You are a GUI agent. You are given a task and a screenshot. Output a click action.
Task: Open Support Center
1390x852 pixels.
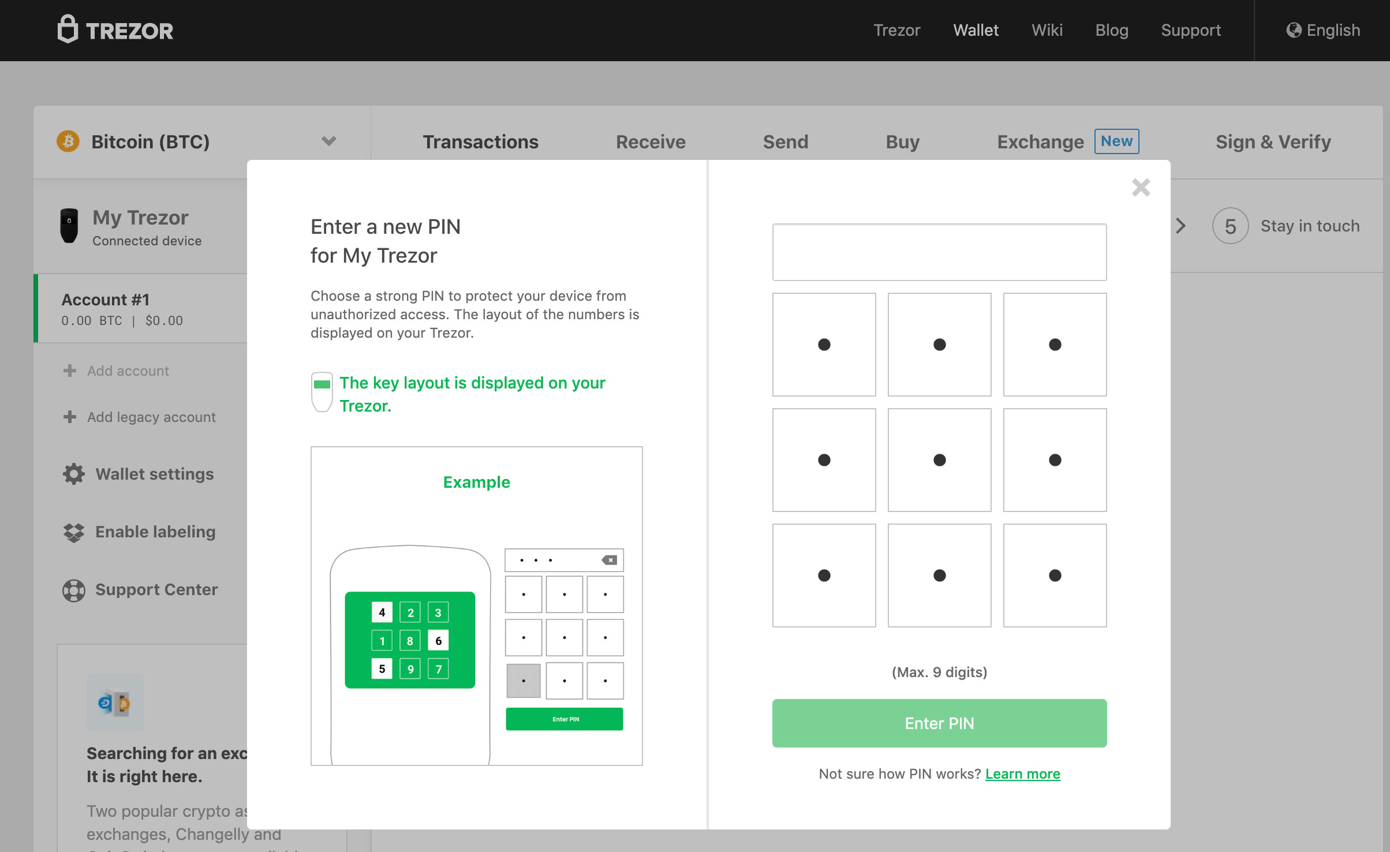[x=156, y=589]
